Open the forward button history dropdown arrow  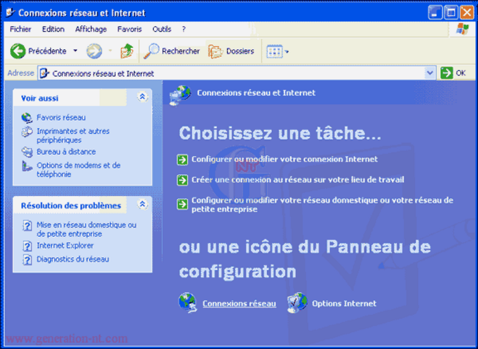coord(110,51)
